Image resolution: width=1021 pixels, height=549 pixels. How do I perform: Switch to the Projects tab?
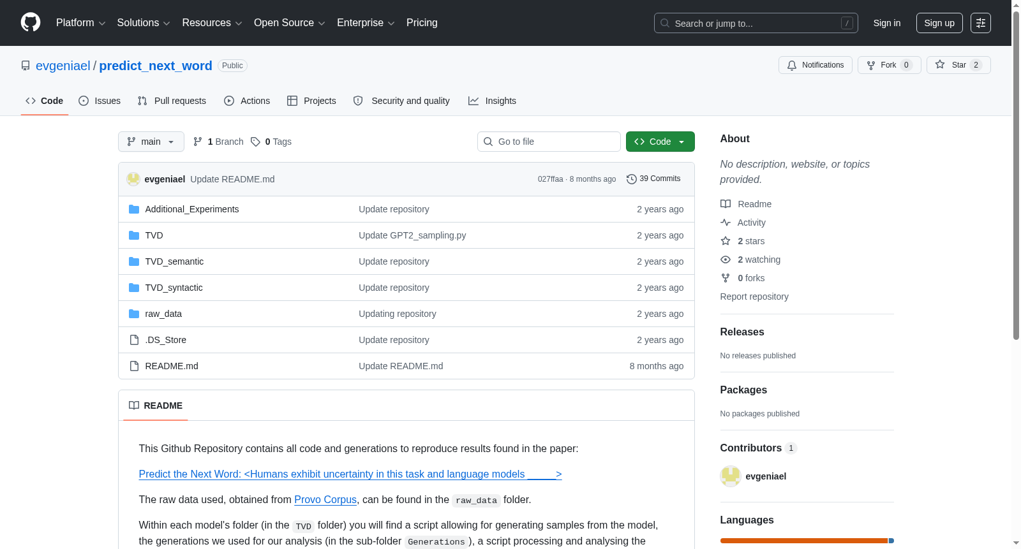click(311, 101)
